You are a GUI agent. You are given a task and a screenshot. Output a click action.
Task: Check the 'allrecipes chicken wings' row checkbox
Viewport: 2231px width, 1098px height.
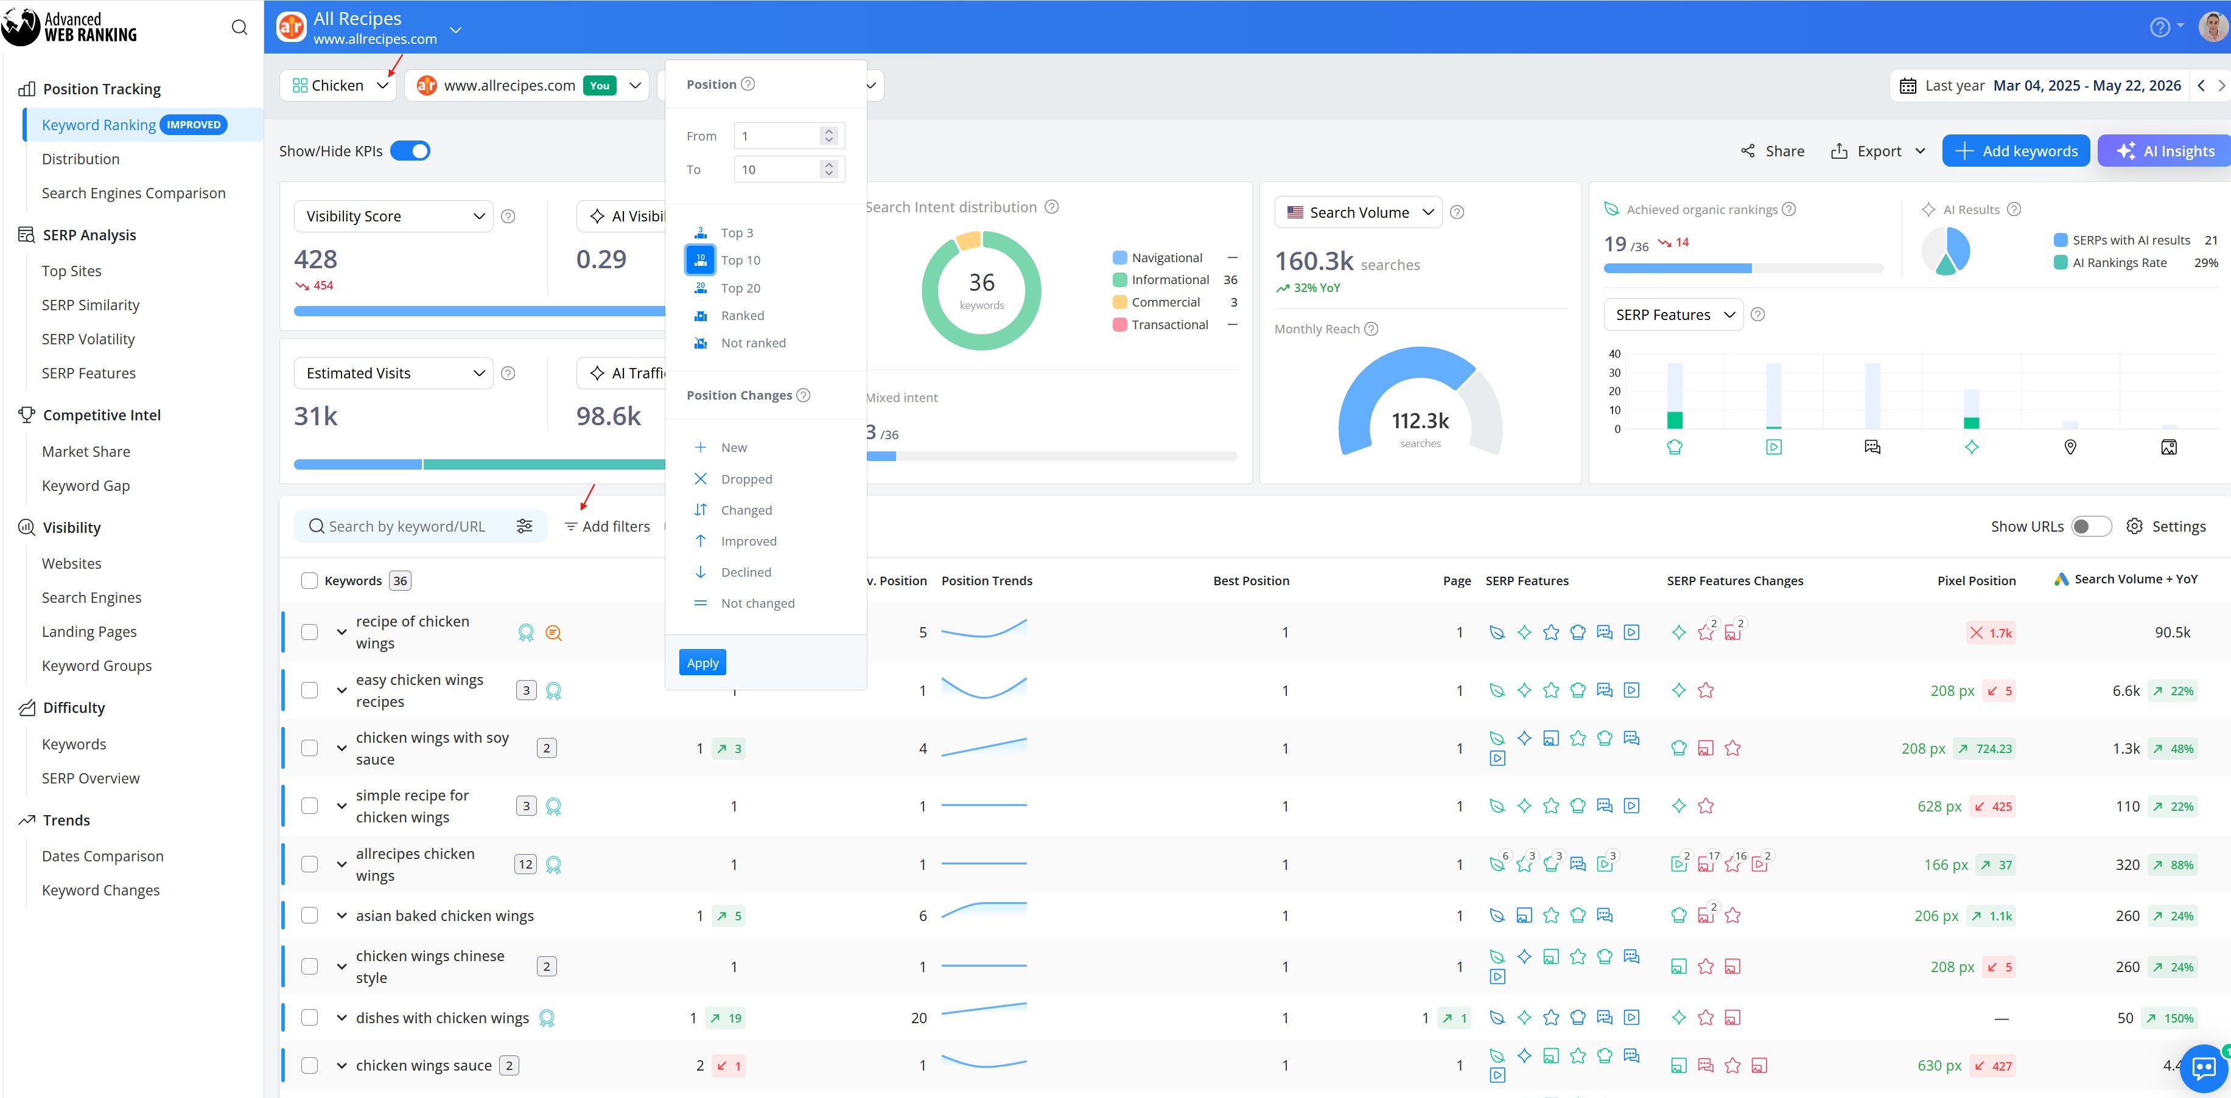click(309, 864)
